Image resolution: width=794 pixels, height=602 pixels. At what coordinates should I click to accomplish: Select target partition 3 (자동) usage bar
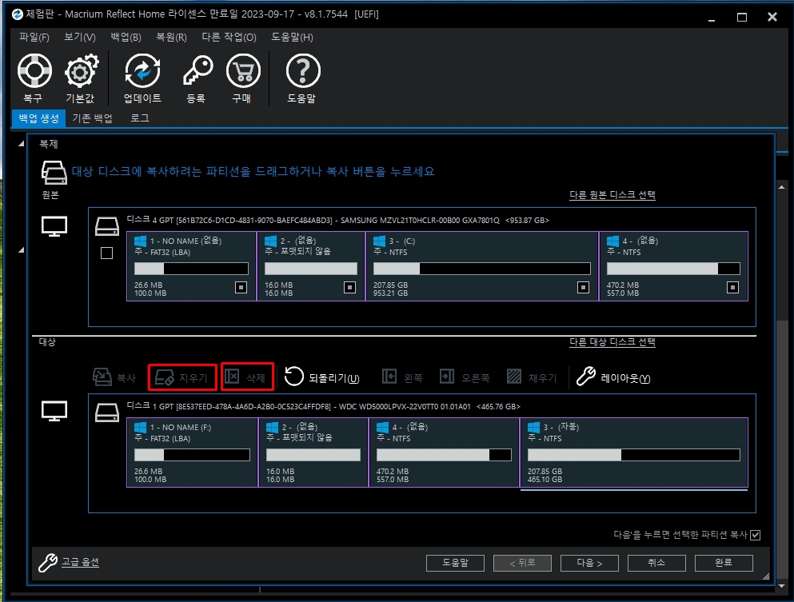pos(634,455)
